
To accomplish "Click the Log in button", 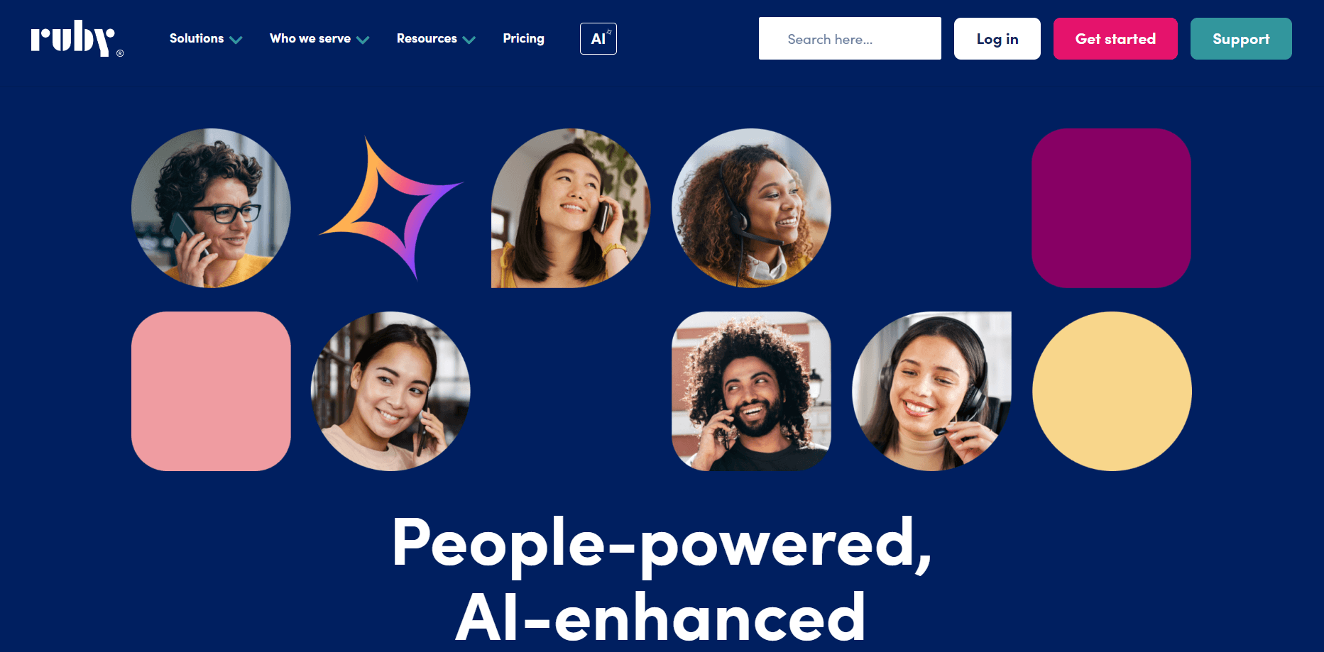I will tap(997, 38).
